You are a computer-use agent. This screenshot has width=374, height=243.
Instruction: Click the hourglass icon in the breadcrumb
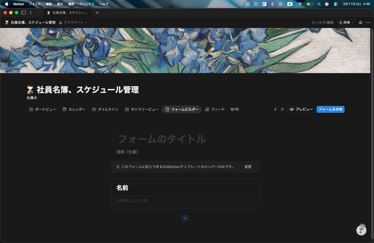pos(7,22)
